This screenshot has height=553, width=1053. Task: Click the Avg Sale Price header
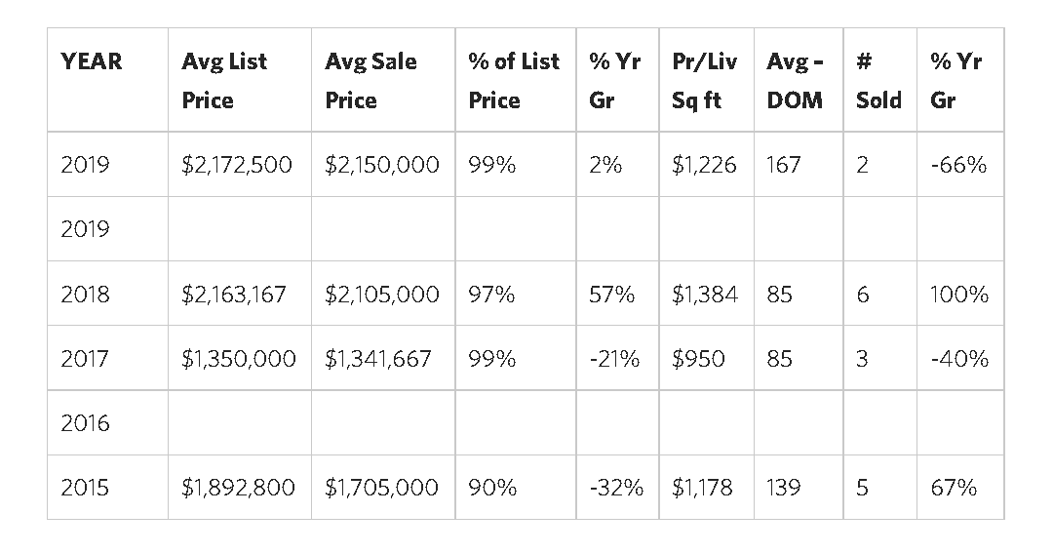click(370, 80)
